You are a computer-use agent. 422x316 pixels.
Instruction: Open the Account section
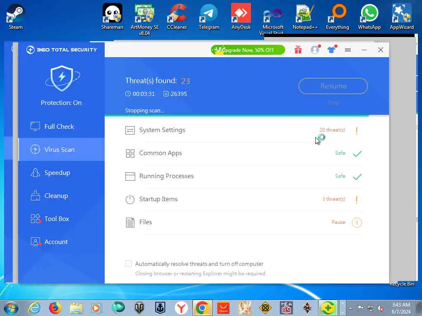[x=61, y=242]
